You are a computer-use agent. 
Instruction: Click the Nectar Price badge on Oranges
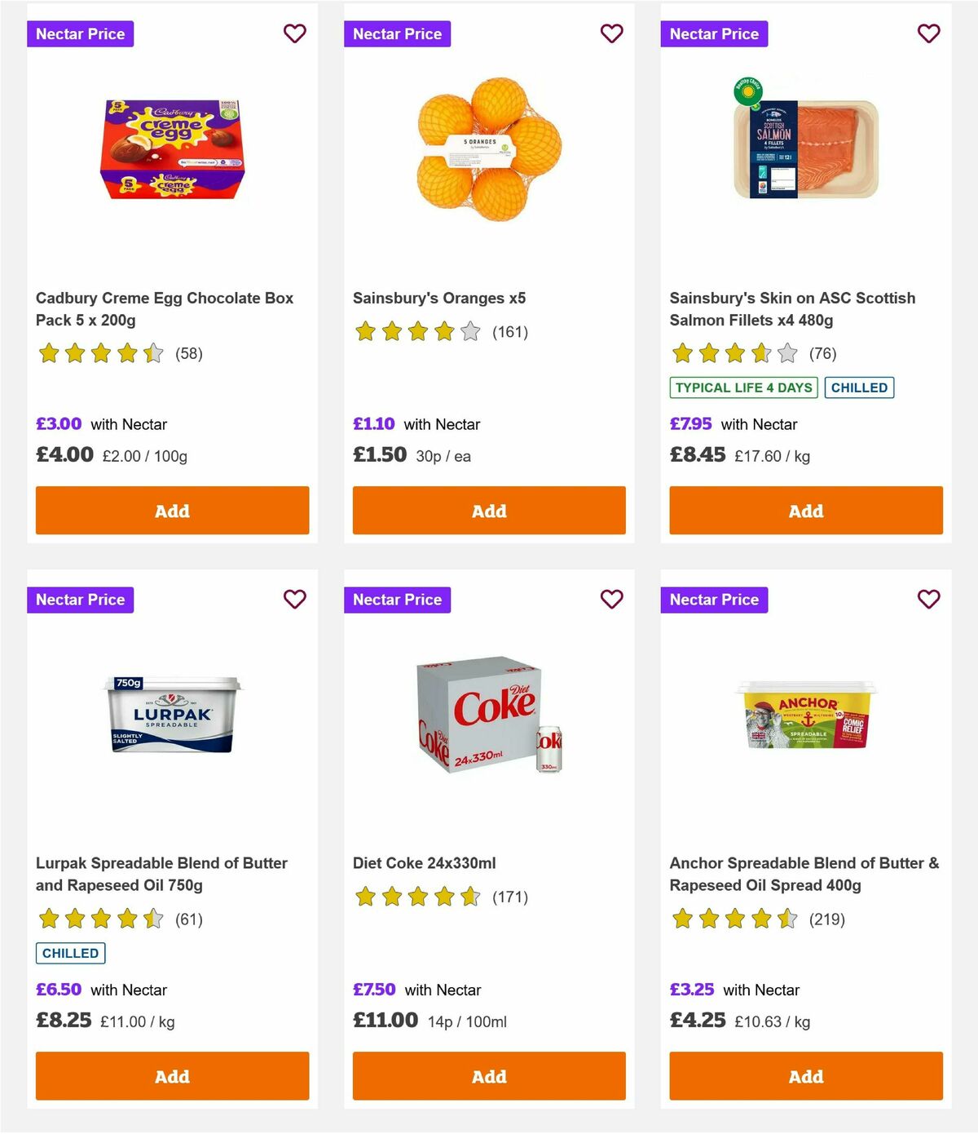click(398, 33)
